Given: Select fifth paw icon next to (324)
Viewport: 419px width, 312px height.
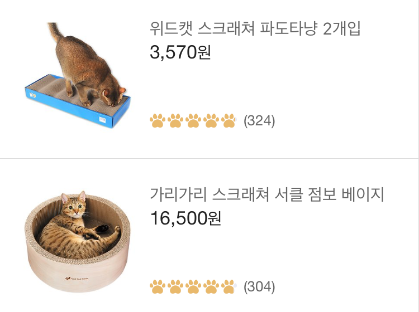Looking at the screenshot, I should tap(228, 120).
